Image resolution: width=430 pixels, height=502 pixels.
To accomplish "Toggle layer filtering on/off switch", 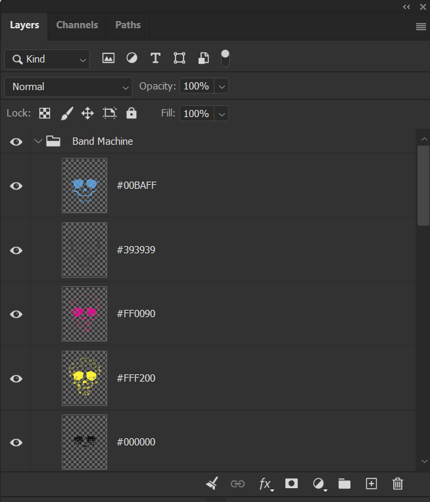I will click(226, 59).
